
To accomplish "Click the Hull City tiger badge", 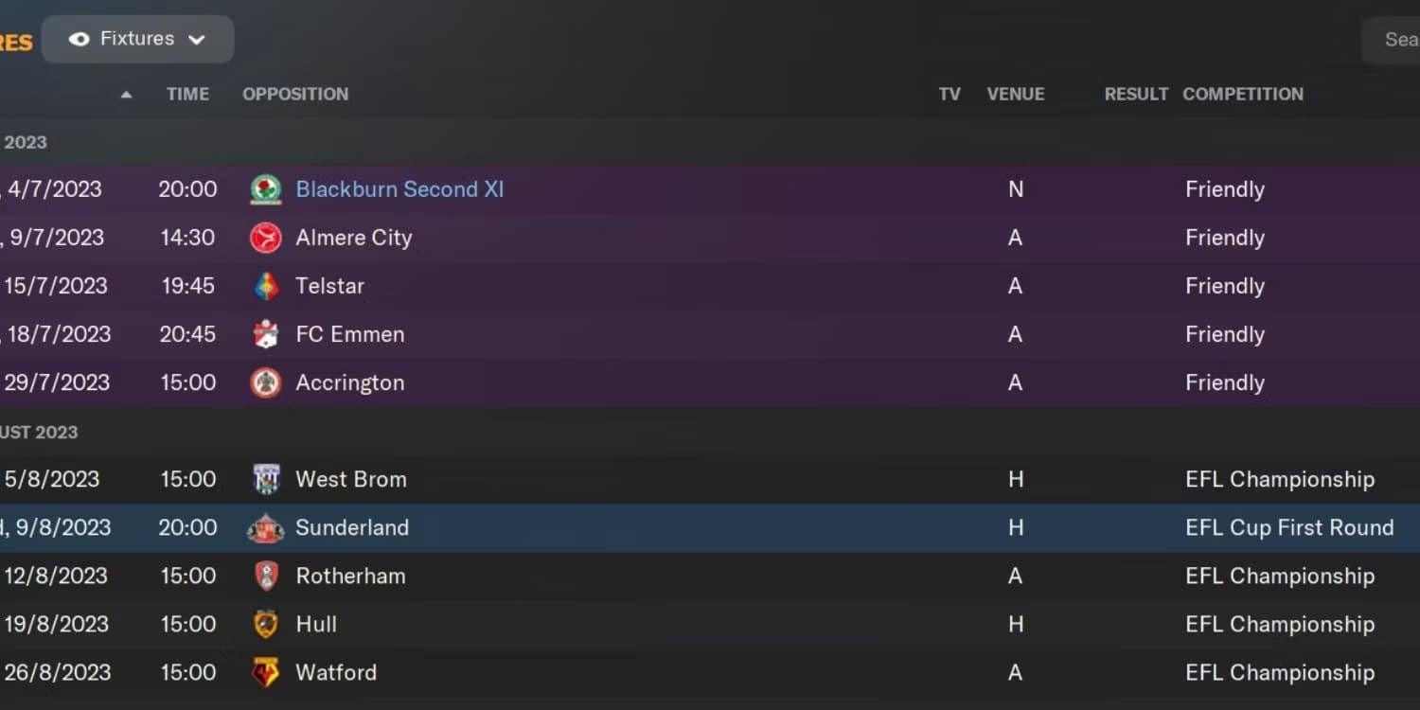I will pos(266,624).
